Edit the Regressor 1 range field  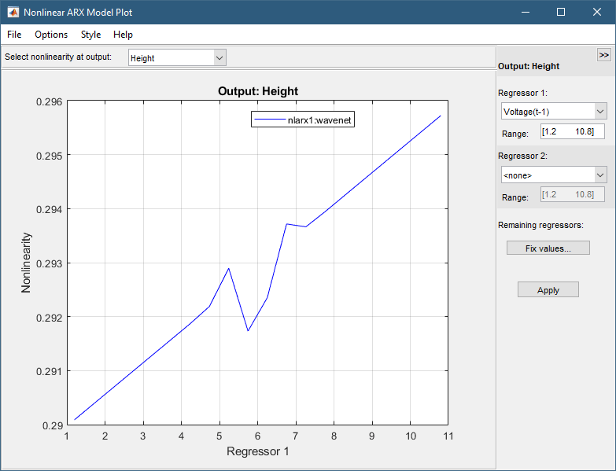tap(573, 132)
